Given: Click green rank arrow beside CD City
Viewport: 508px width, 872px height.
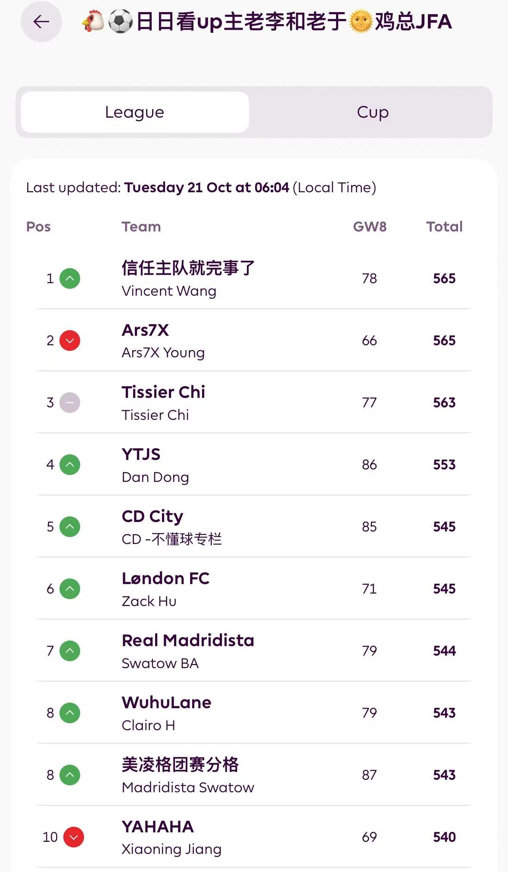Looking at the screenshot, I should (x=70, y=527).
